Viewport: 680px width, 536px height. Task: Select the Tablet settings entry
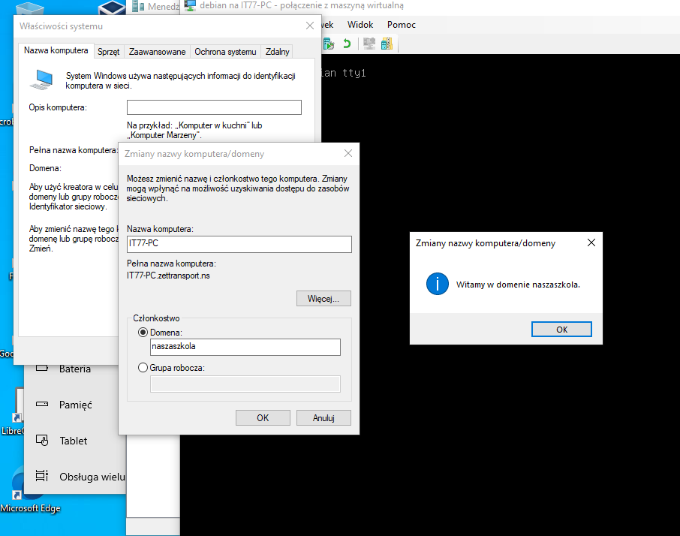[x=73, y=441]
